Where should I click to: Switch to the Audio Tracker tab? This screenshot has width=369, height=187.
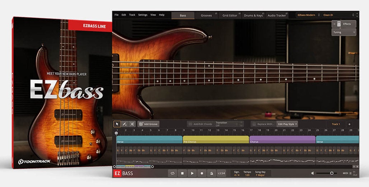277,15
